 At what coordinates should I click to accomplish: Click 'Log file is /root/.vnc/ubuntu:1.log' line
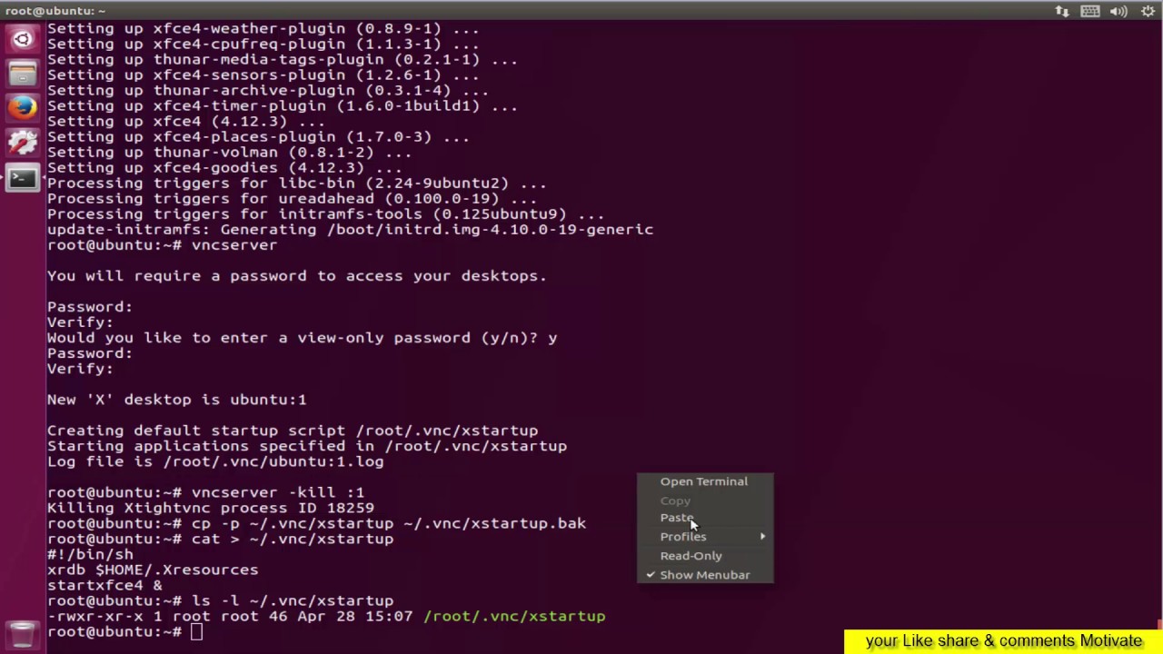[215, 461]
